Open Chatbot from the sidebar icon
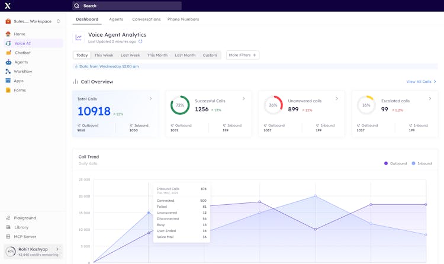The image size is (444, 264). [8, 53]
